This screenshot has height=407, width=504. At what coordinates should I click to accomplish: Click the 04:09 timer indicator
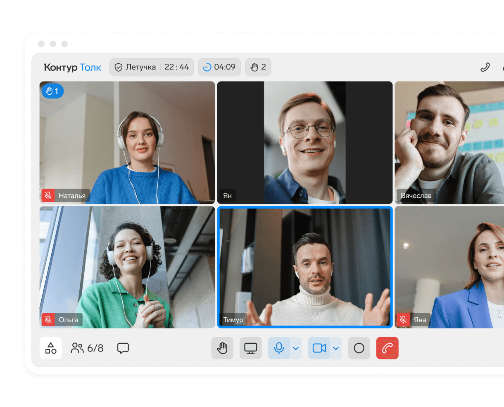click(x=219, y=67)
